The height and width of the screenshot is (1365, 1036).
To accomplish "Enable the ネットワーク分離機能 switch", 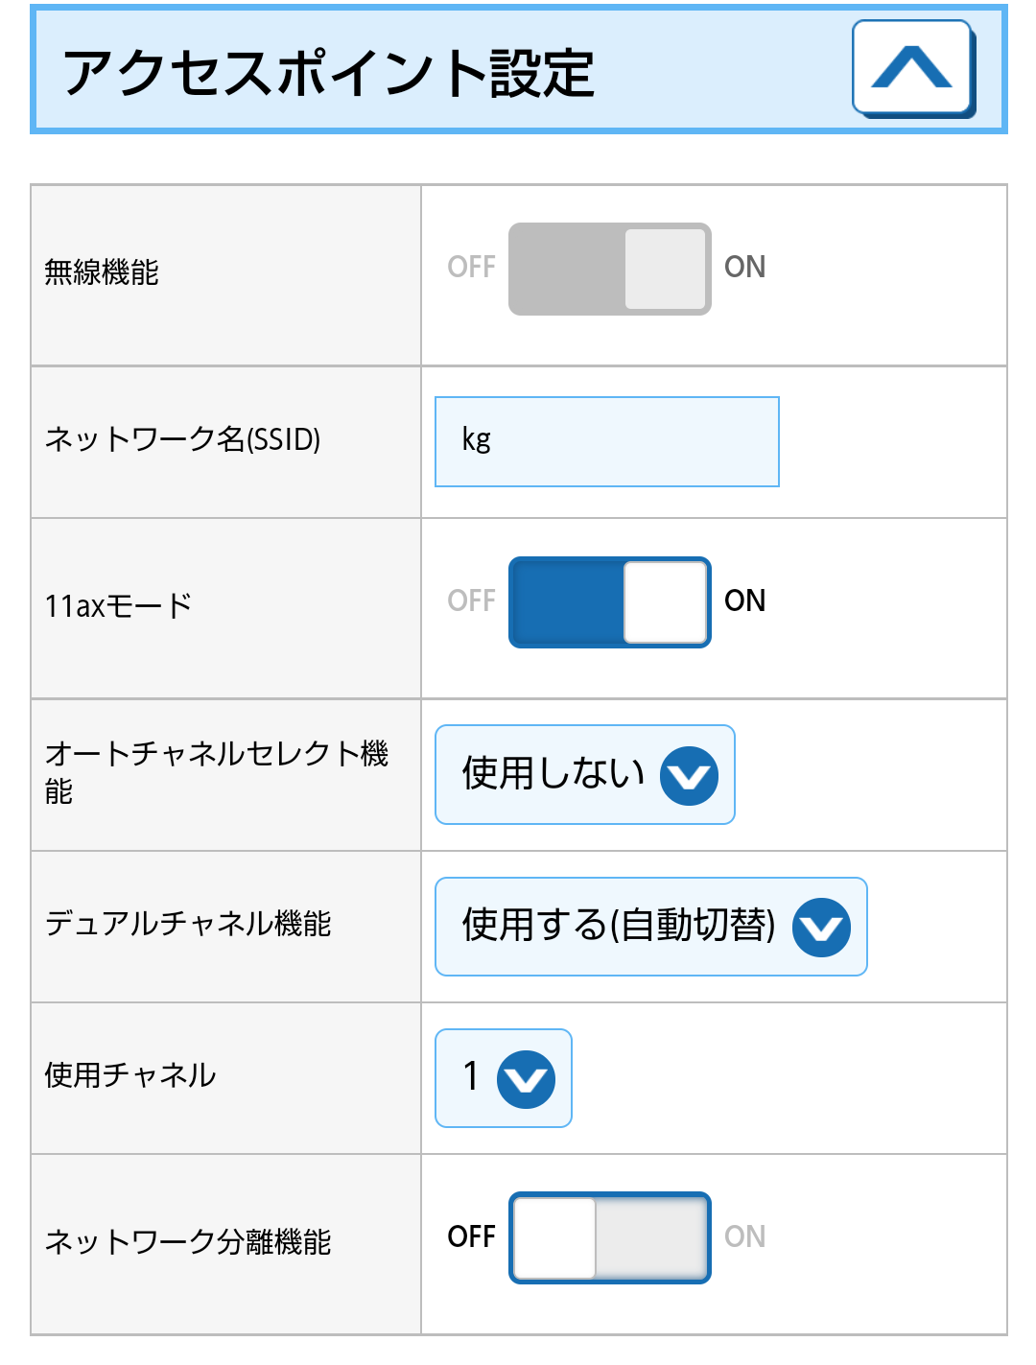I will click(x=609, y=1237).
